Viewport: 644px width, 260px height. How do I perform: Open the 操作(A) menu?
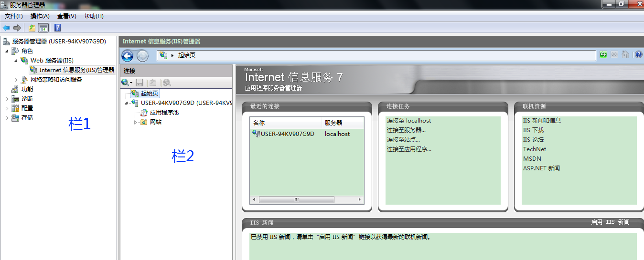tap(40, 16)
